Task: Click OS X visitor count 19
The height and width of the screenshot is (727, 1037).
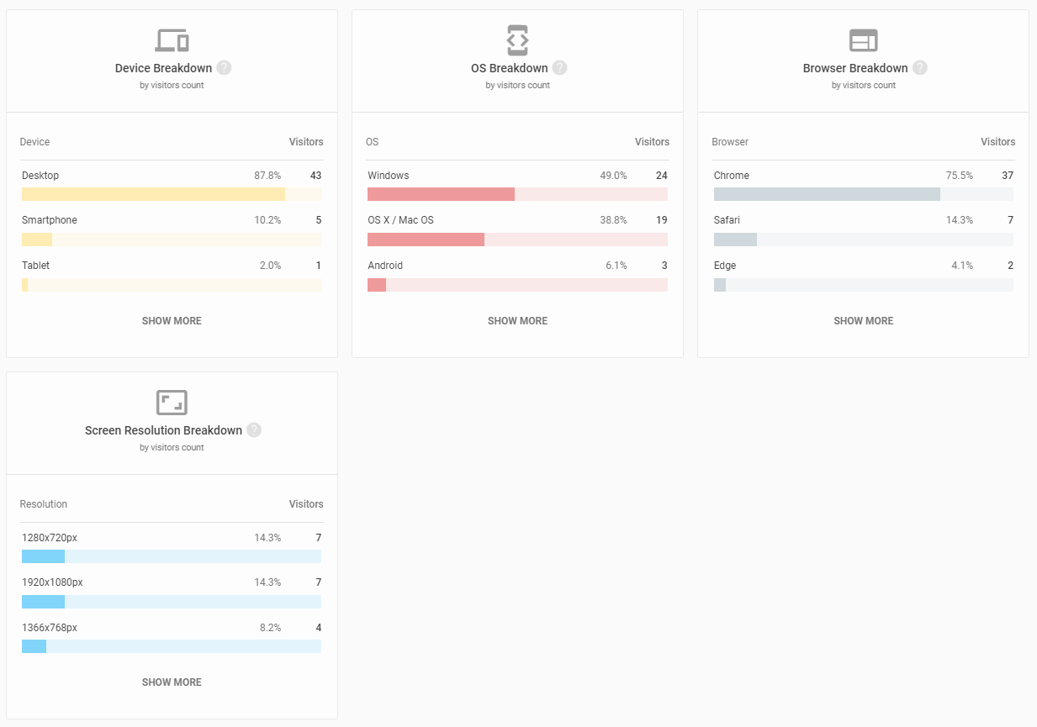Action: point(662,220)
